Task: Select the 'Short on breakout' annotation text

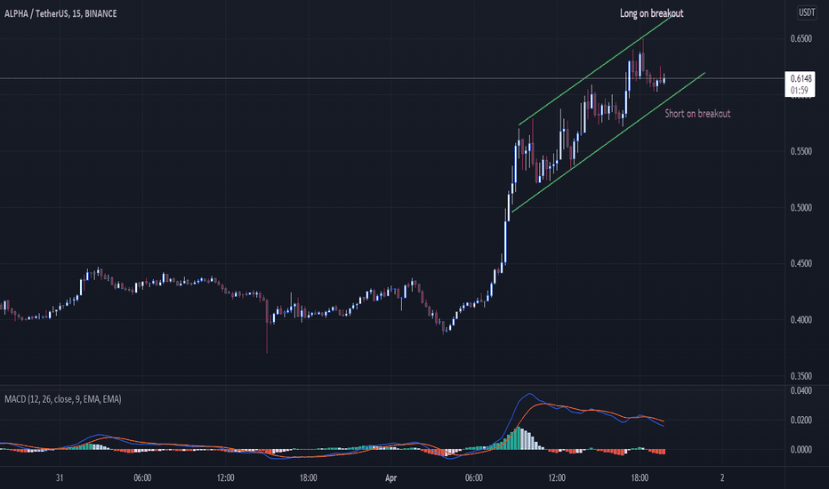Action: [697, 114]
